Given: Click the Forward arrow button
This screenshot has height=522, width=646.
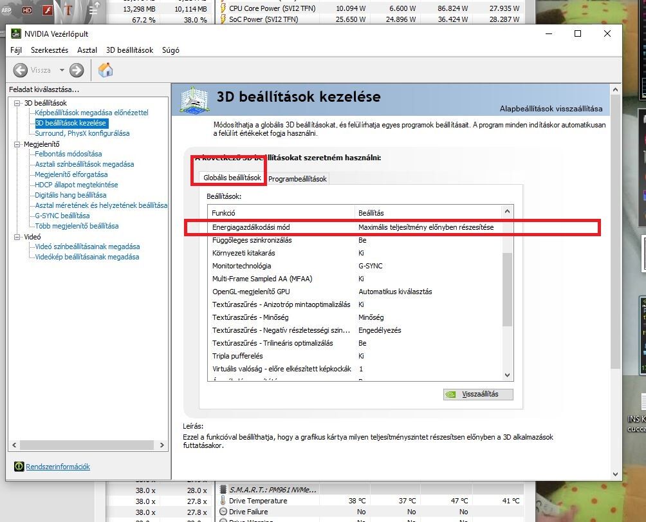Looking at the screenshot, I should pos(77,70).
